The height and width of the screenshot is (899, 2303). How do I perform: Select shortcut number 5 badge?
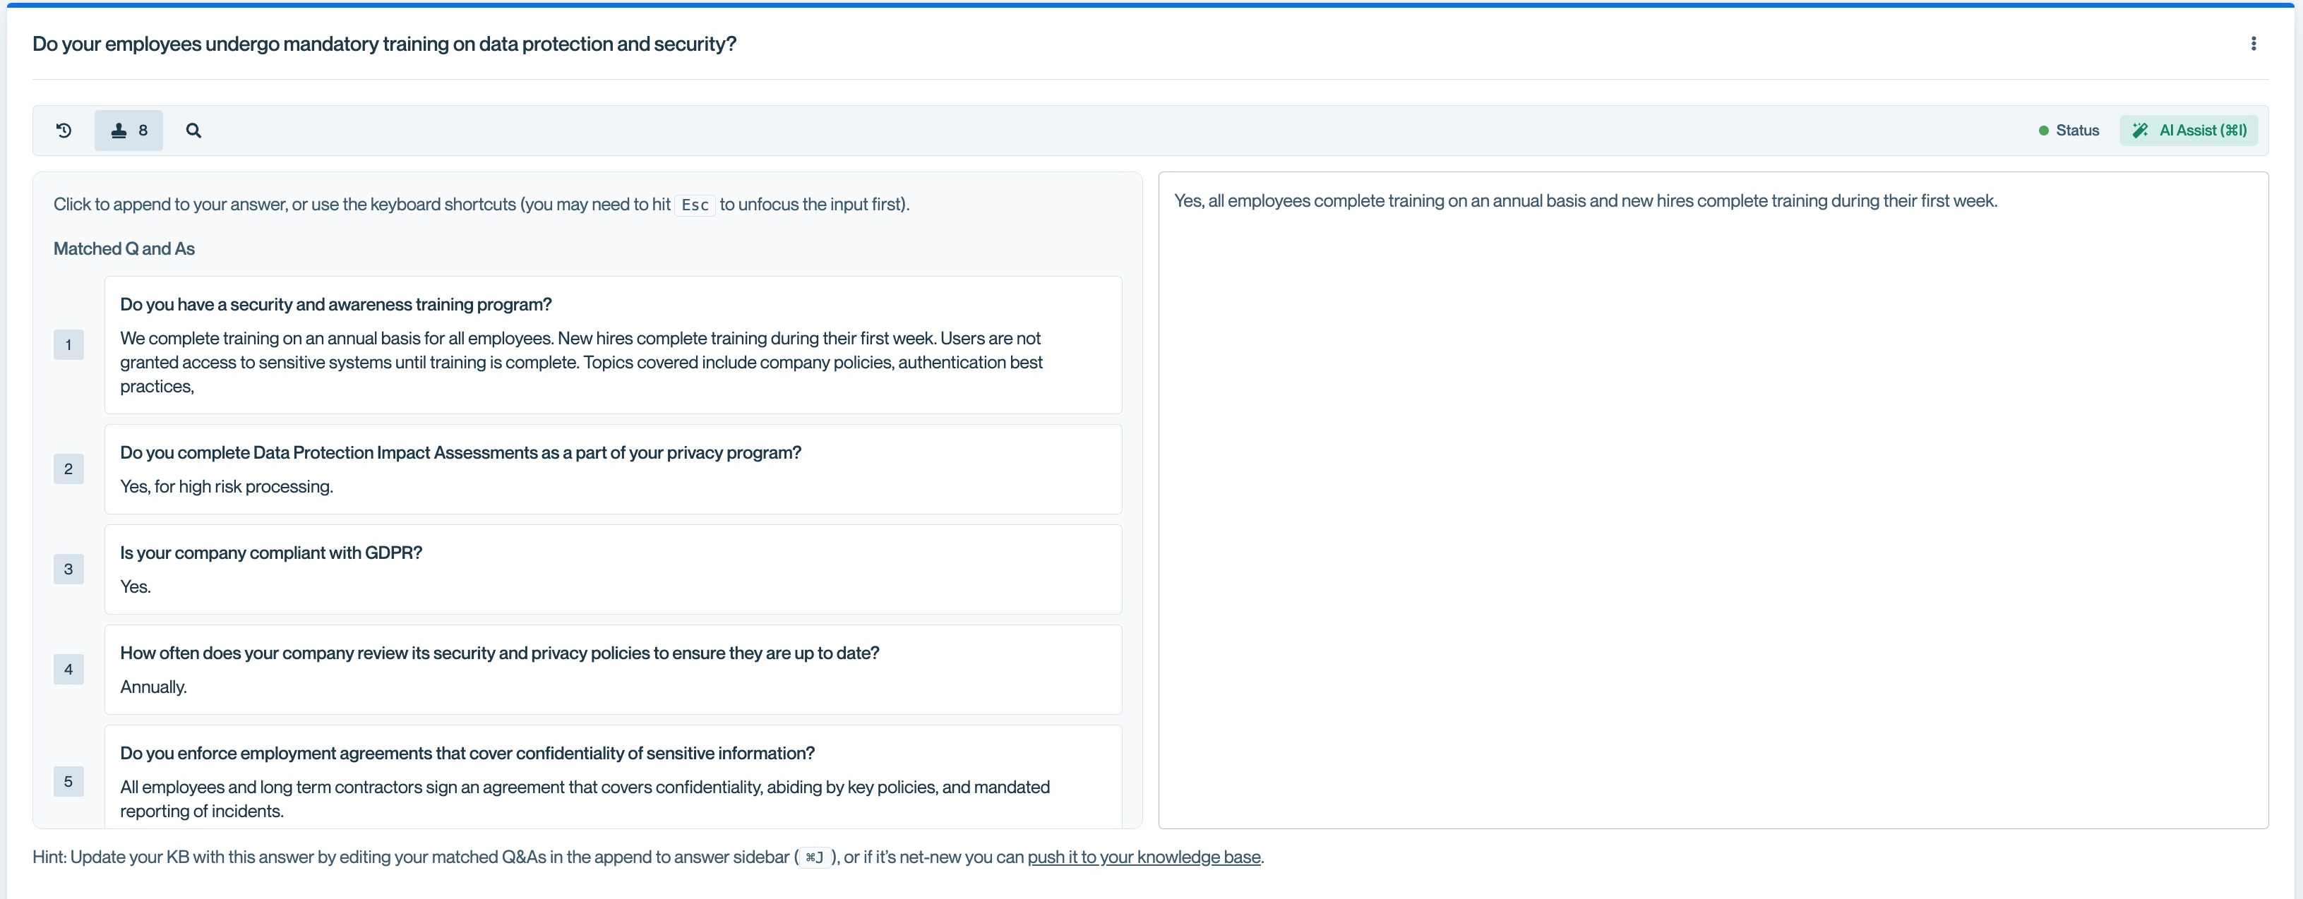click(x=68, y=781)
